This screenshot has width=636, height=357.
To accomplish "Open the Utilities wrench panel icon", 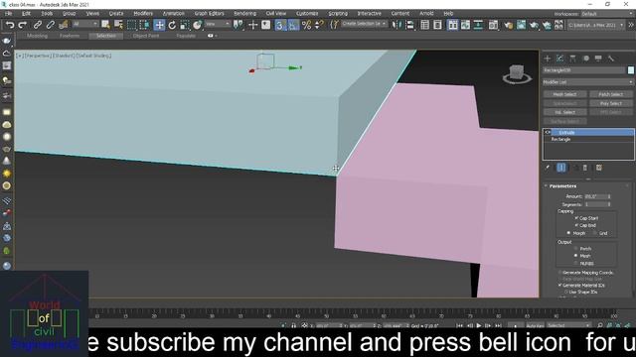I will click(x=611, y=59).
